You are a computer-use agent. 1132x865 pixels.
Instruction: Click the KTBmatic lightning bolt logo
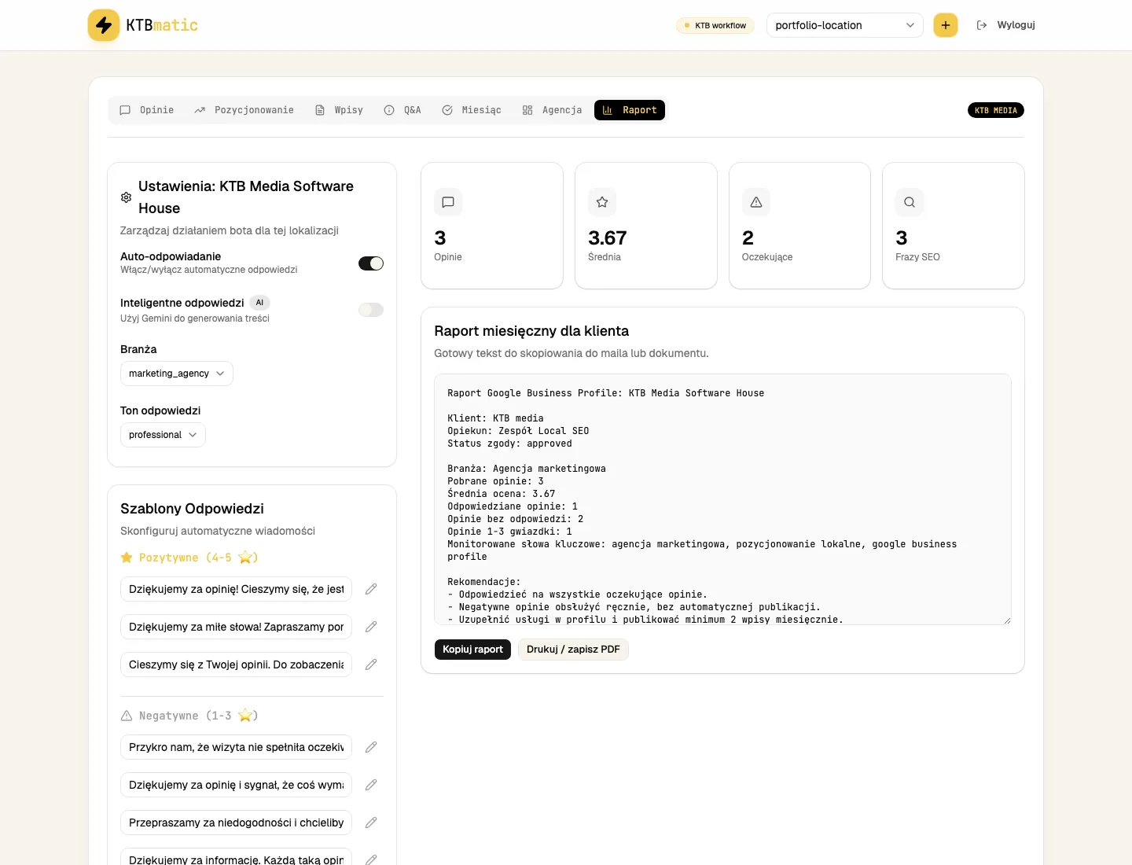click(104, 25)
